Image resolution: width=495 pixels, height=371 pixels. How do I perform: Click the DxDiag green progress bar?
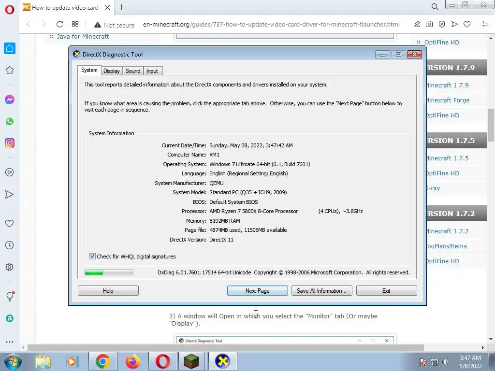pyautogui.click(x=109, y=272)
